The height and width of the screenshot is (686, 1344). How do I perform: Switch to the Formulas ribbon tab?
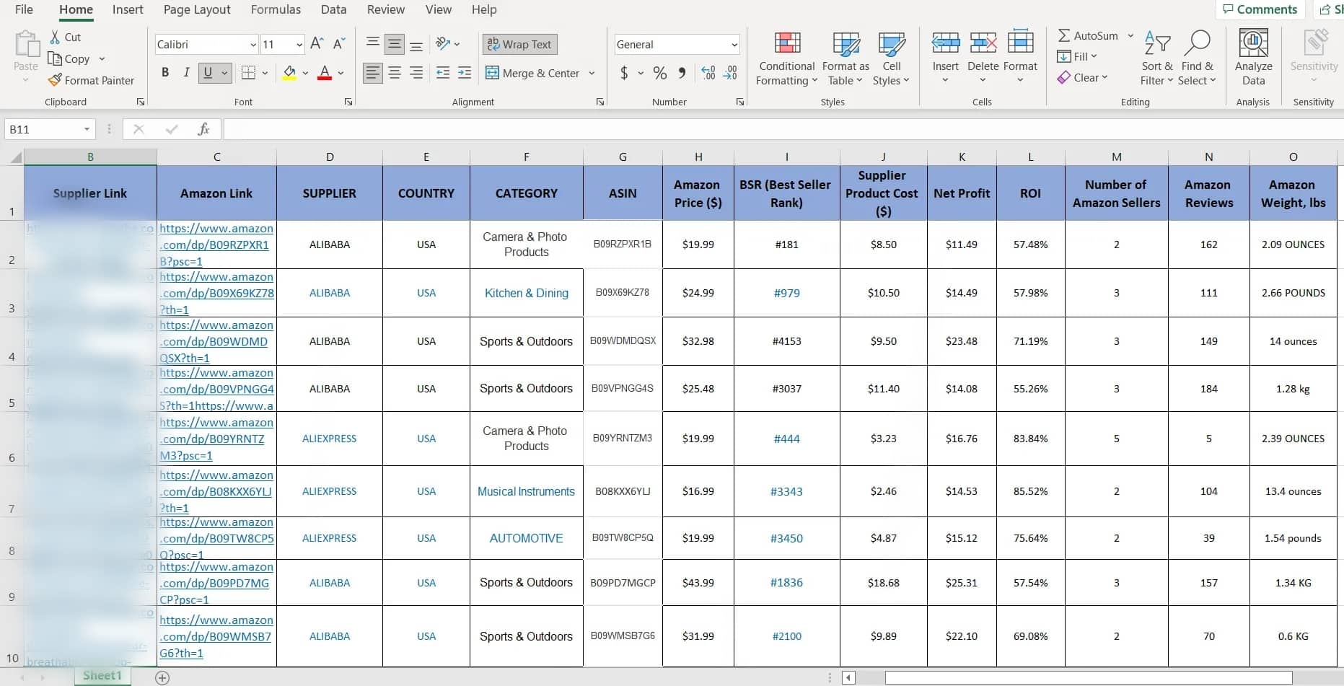coord(276,9)
